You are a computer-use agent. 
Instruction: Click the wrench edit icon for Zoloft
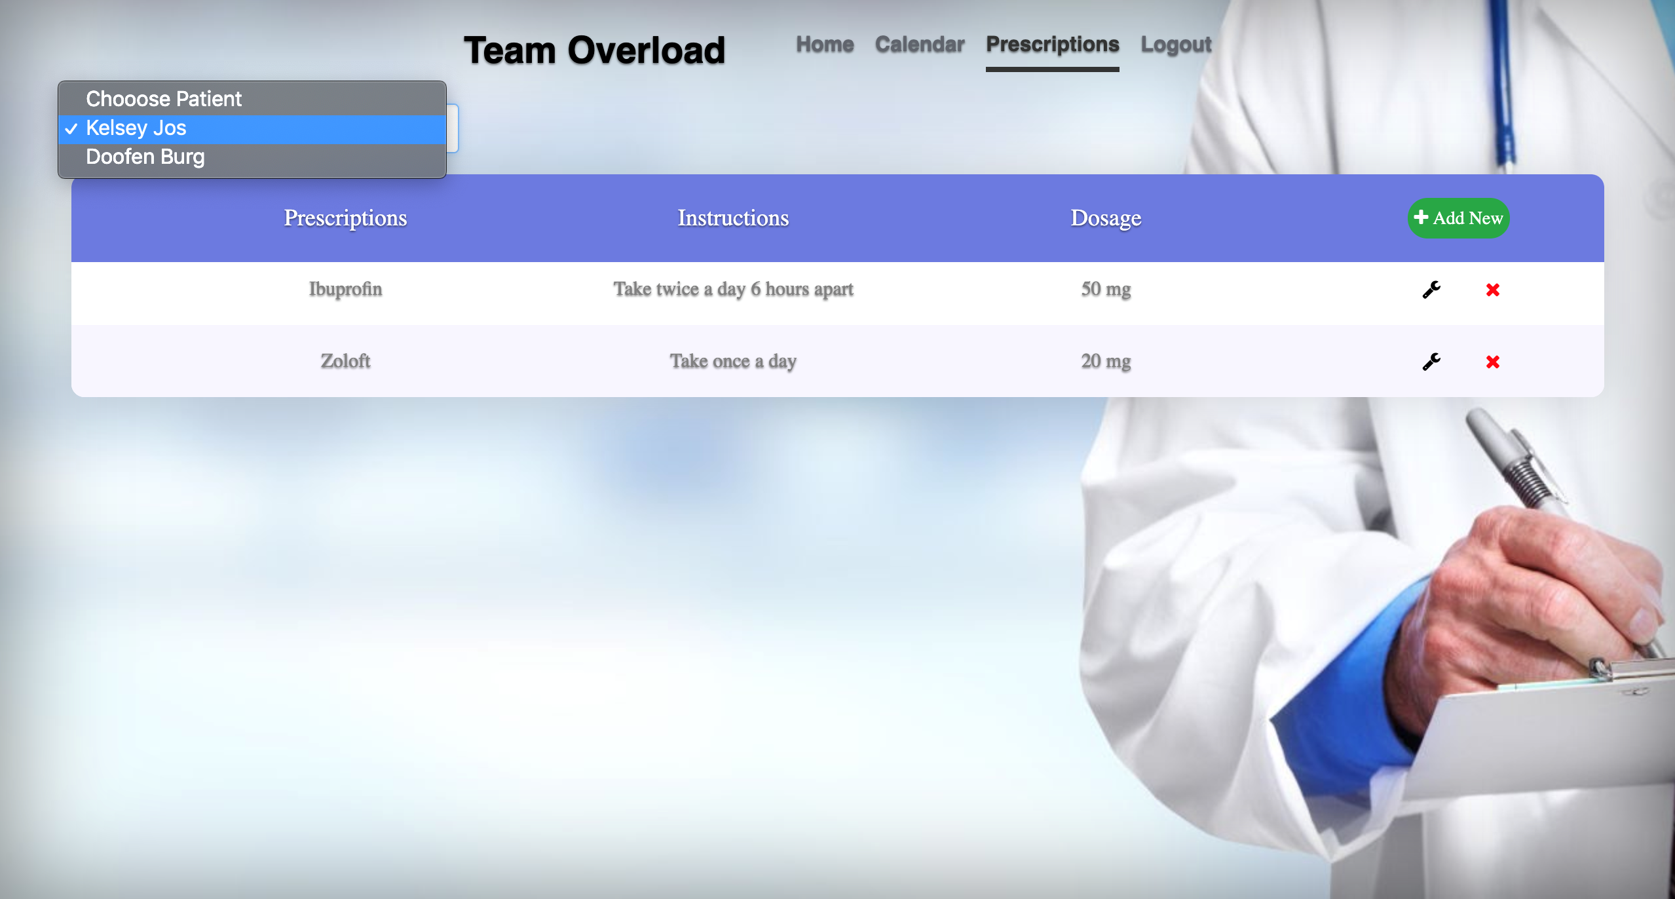[x=1431, y=362]
